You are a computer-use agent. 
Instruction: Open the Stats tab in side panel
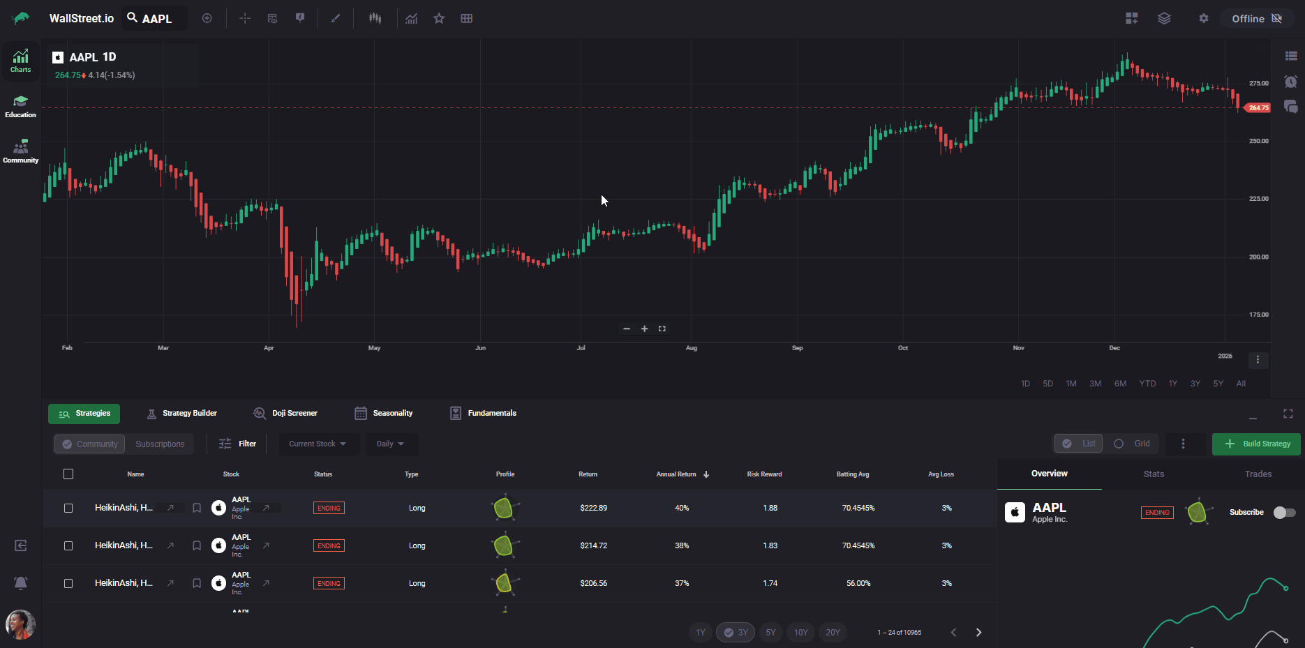tap(1154, 474)
